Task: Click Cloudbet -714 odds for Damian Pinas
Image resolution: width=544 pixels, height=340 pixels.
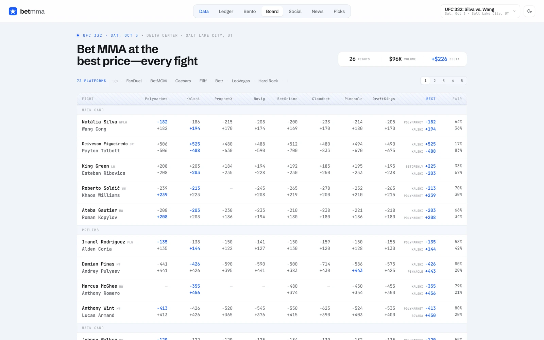Action: [x=325, y=264]
